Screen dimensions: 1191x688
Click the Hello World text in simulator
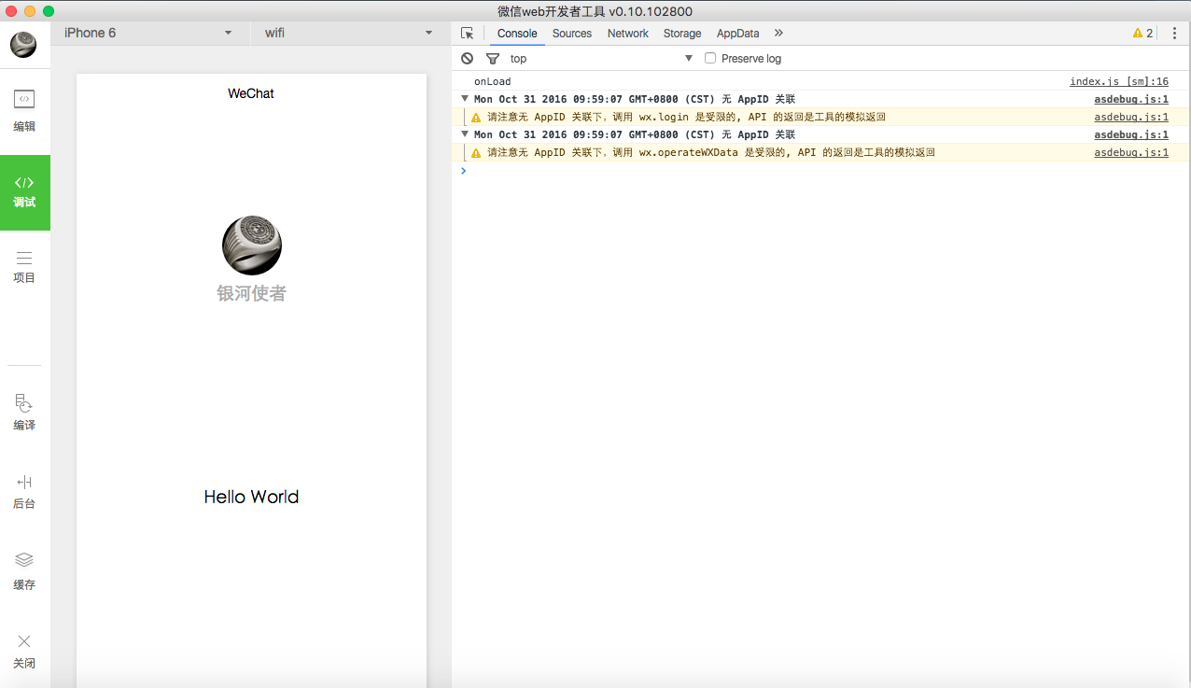[252, 497]
